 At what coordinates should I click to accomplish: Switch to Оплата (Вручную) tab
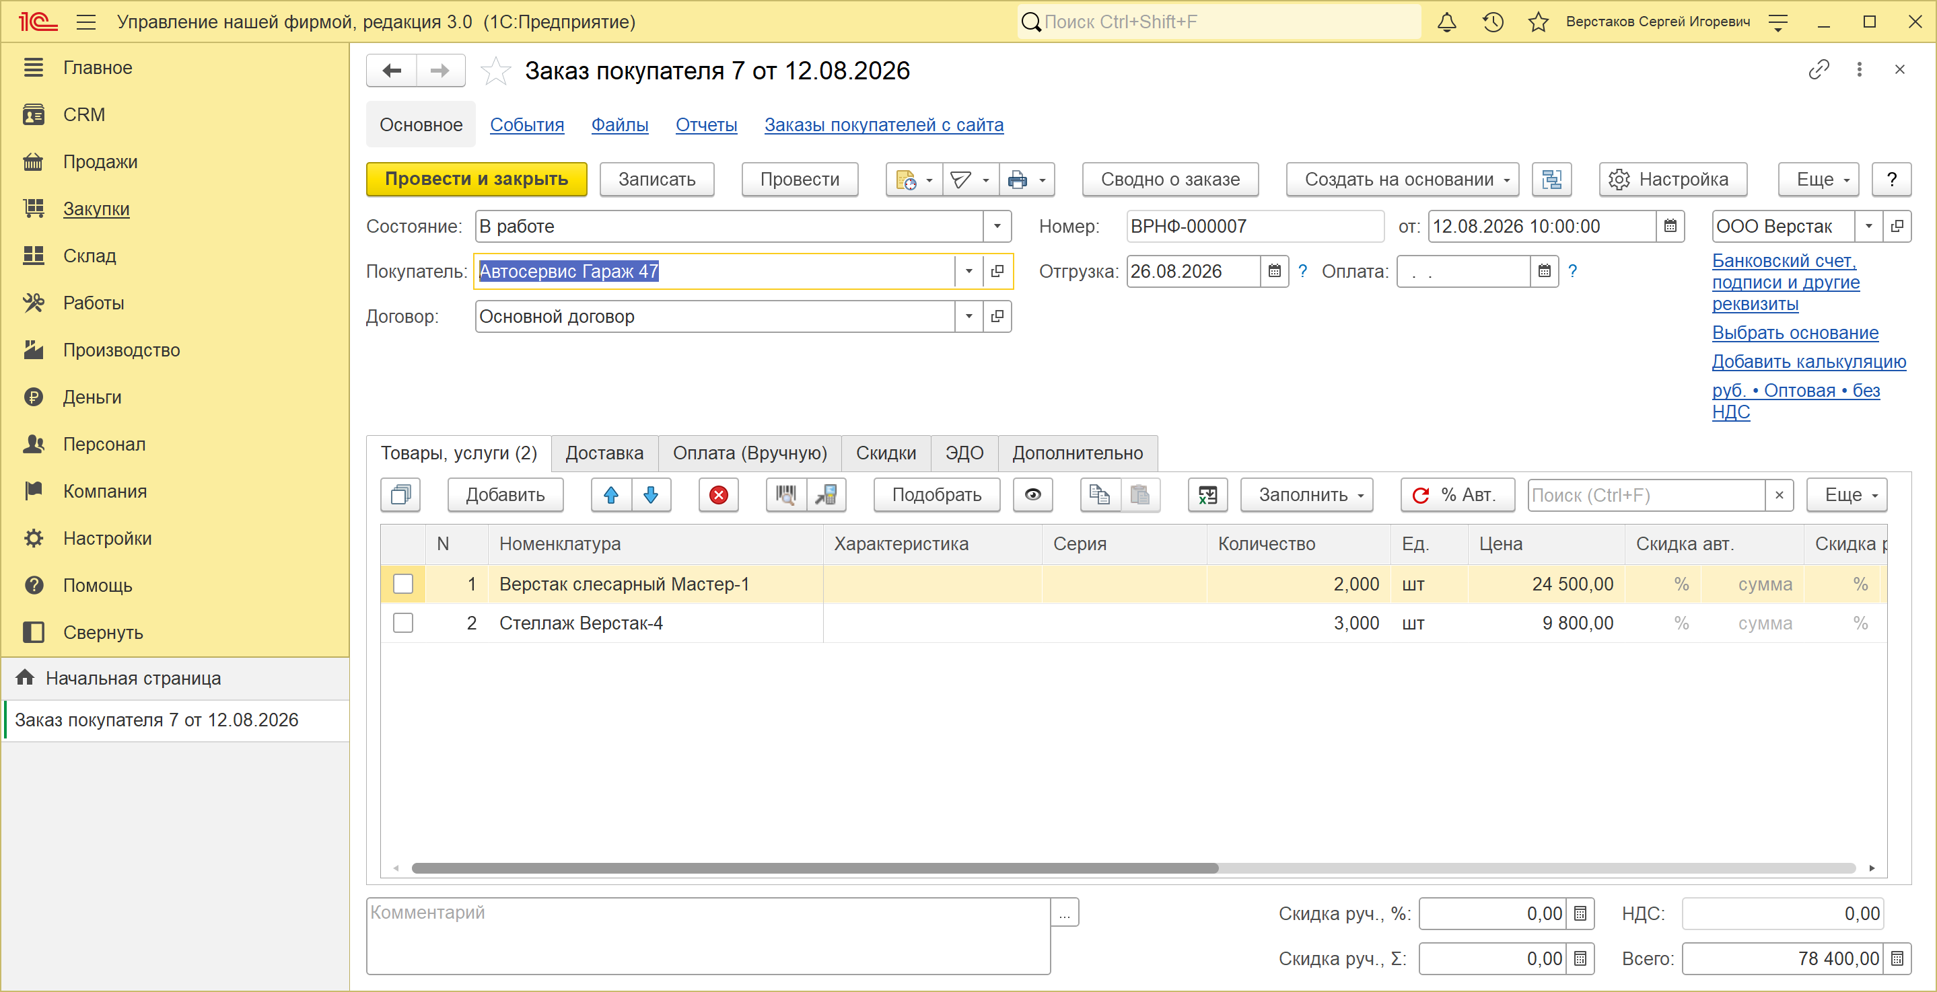tap(750, 453)
